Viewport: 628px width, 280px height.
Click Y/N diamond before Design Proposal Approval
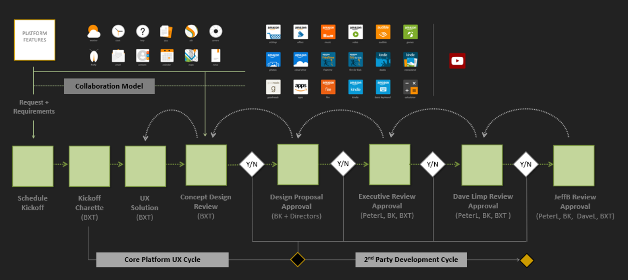pyautogui.click(x=252, y=164)
